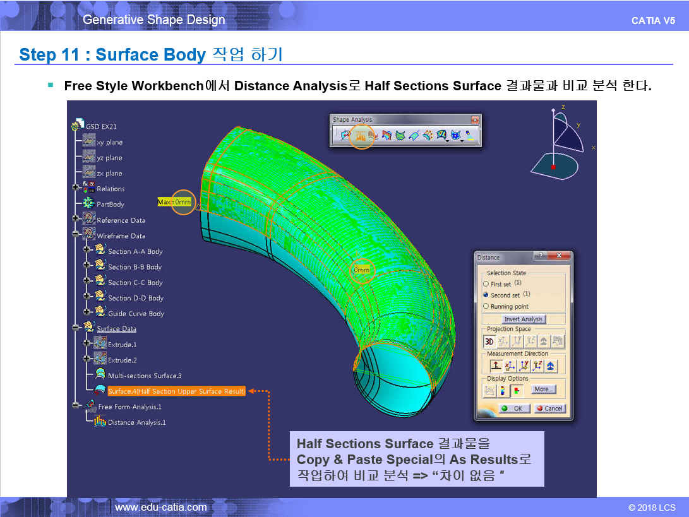Expand the Section A-A Body node
Viewport: 689px width, 517px height.
tap(87, 251)
